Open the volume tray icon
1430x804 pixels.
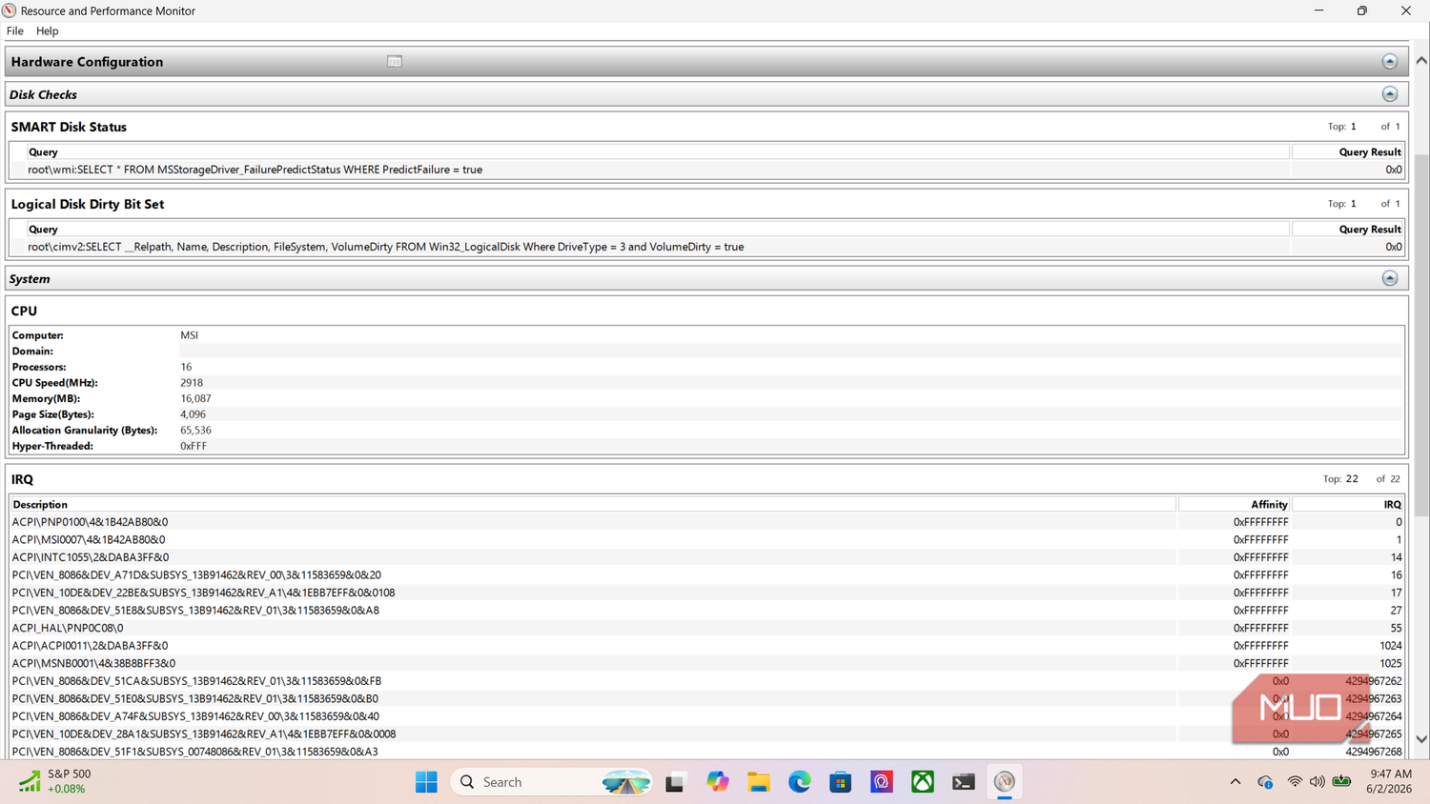coord(1318,782)
